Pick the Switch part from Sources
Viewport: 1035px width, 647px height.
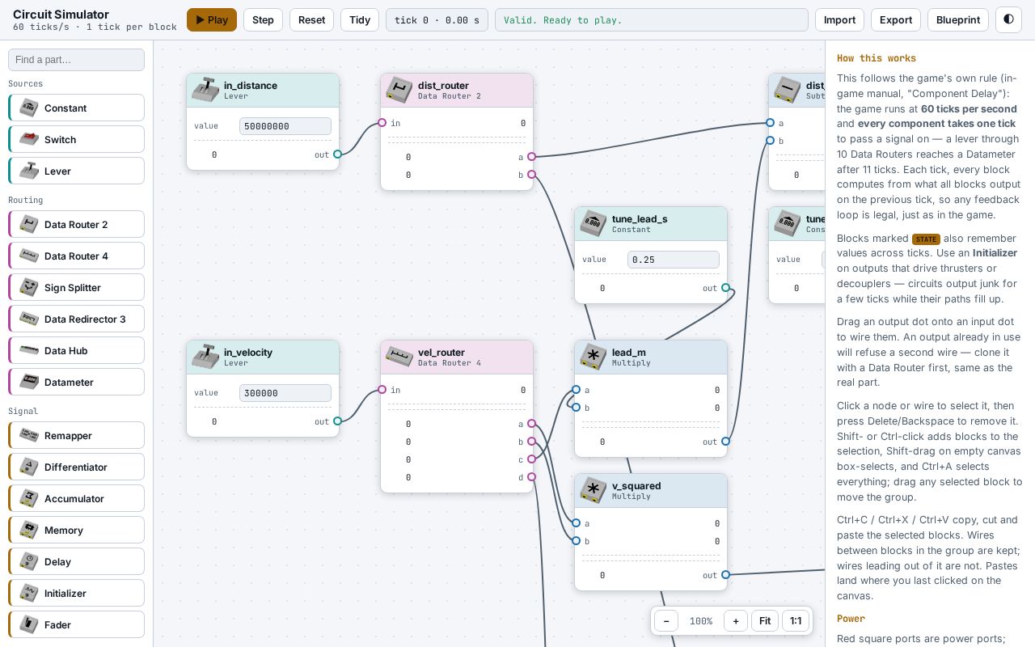tap(76, 139)
